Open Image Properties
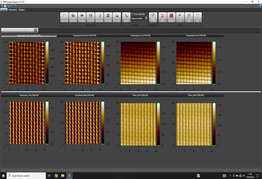The height and width of the screenshot is (179, 262). click(153, 17)
